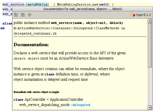Click the Back navigation arrow icon
Viewport: 153px width, 111px height.
[x=16, y=15]
